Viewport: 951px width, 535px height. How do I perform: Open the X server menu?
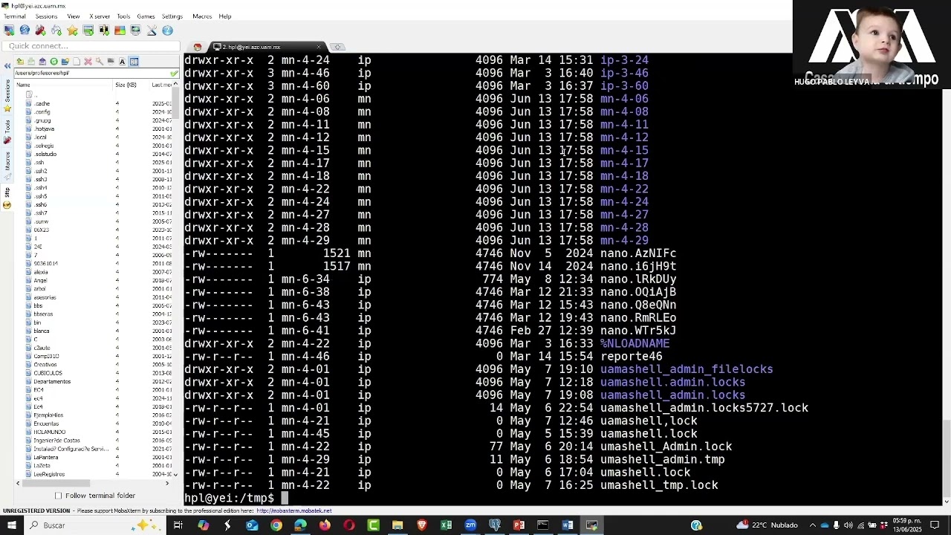point(100,16)
